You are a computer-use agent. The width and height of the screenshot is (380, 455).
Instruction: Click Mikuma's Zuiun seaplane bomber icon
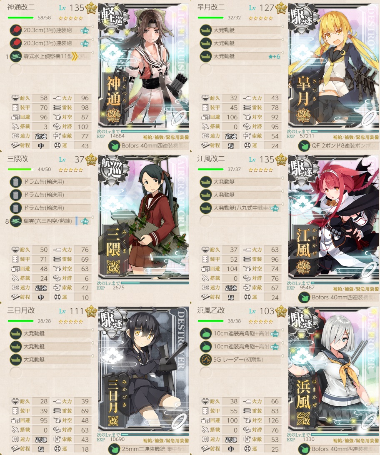[16, 221]
